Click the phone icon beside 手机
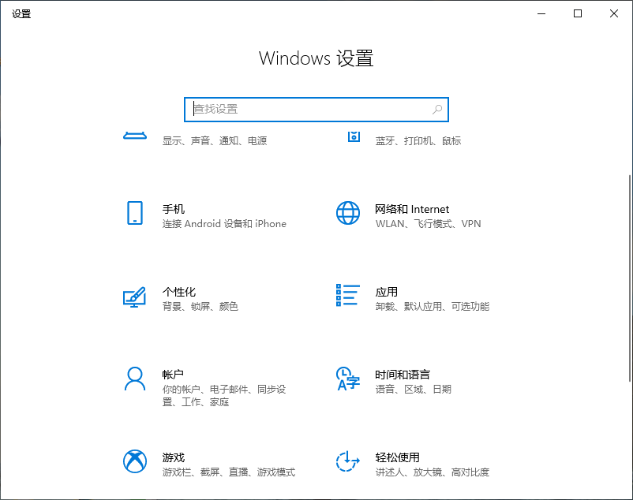633x500 pixels. 135,213
